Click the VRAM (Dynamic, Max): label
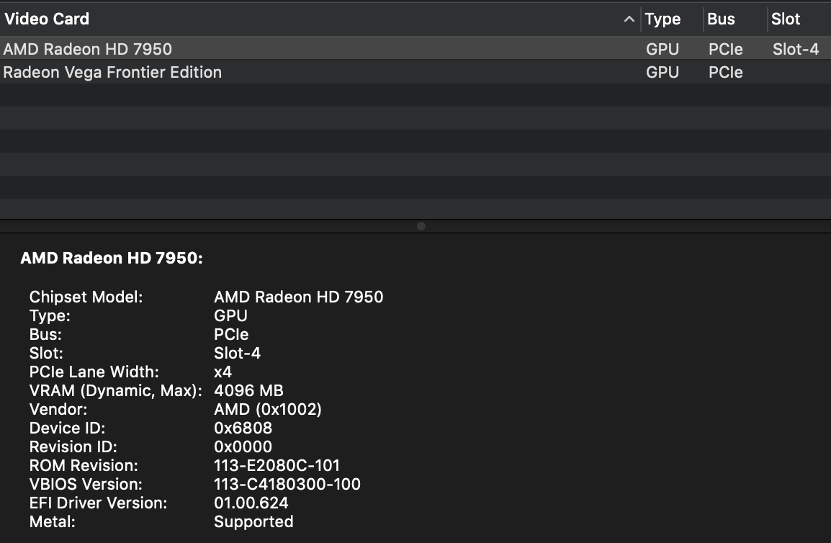The height and width of the screenshot is (543, 831). point(115,391)
